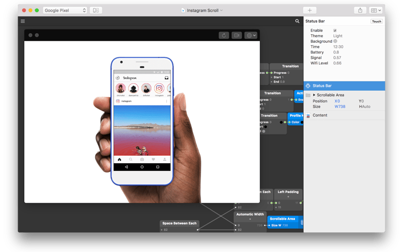
Task: Open the Background color swatch
Action: [x=335, y=41]
